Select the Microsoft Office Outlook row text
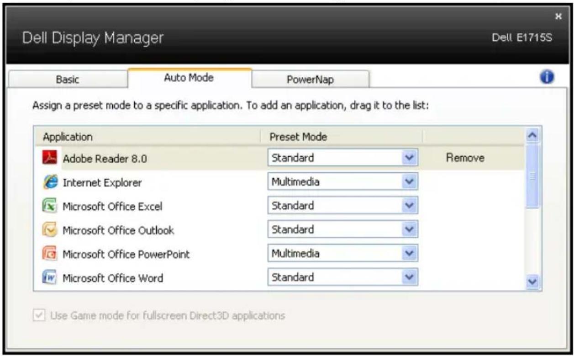 pyautogui.click(x=118, y=230)
